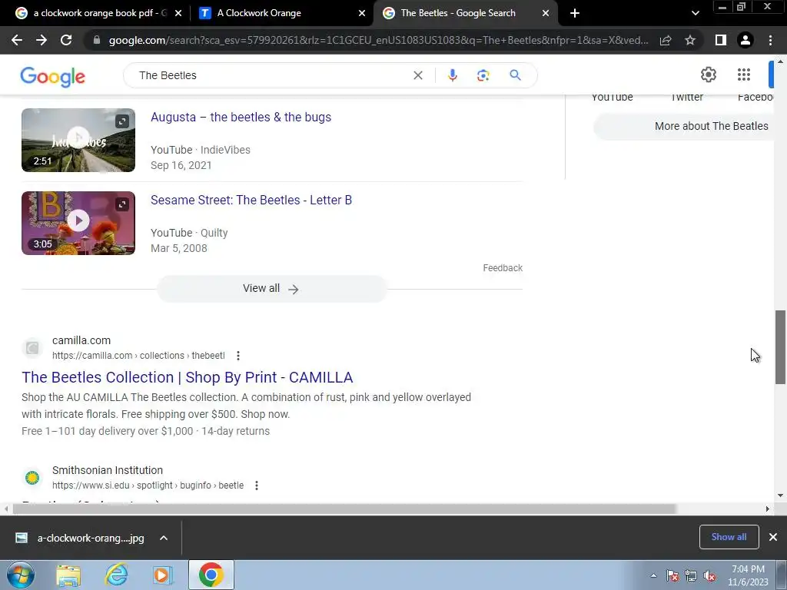The width and height of the screenshot is (787, 590).
Task: Share this page from the address bar
Action: coord(666,40)
